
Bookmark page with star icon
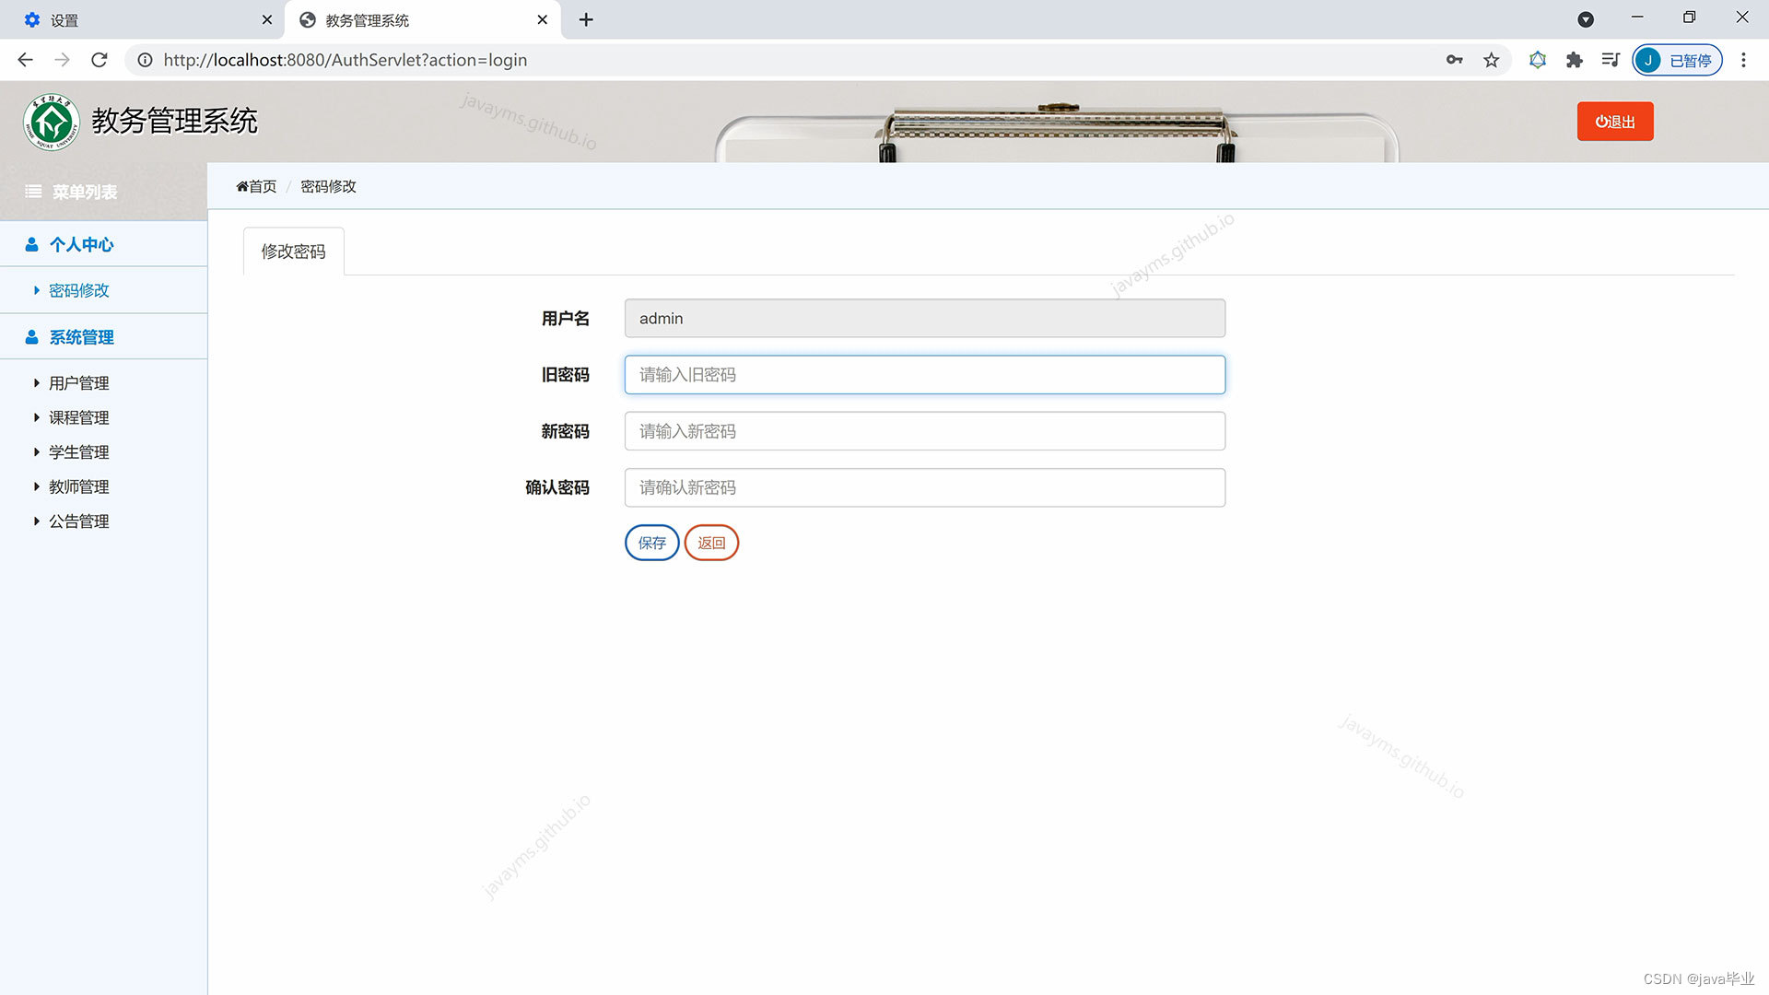click(1491, 60)
